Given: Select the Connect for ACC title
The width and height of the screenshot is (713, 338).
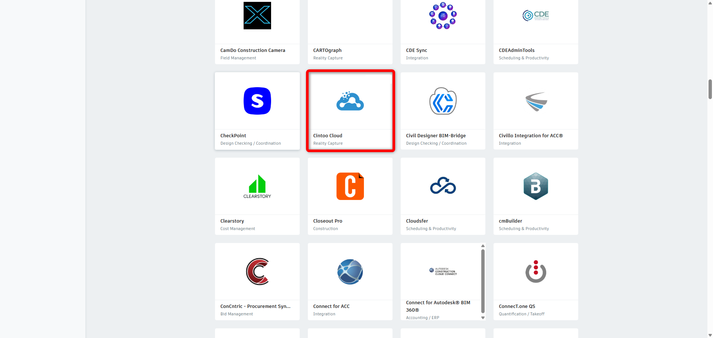Looking at the screenshot, I should 332,306.
